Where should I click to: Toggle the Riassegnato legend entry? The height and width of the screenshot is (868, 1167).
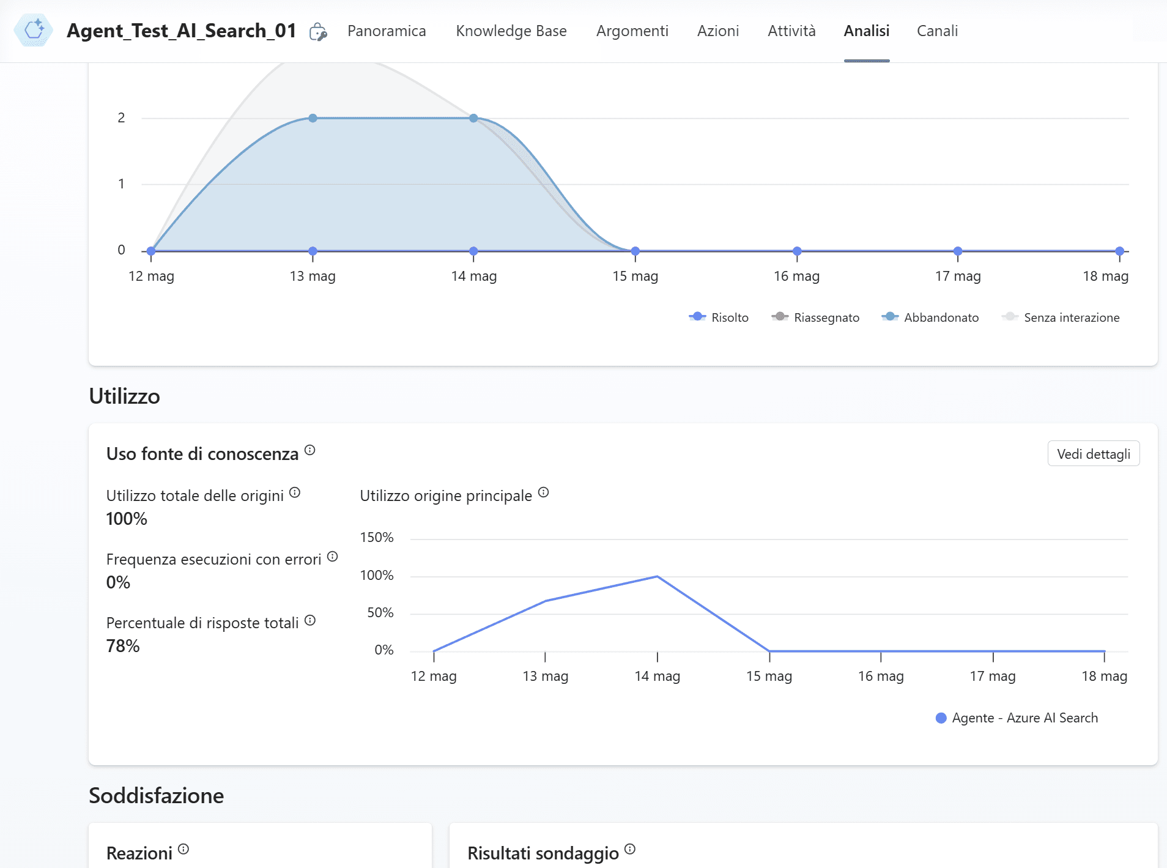tap(815, 317)
